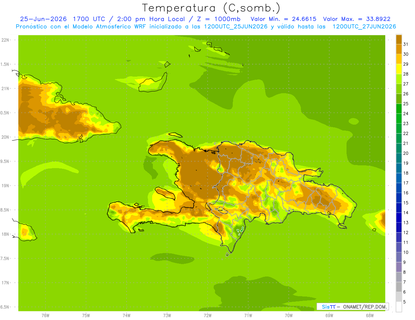Screen dimensions: 415x320
Task: Click the "75W" longitude label
Action: click(86, 315)
